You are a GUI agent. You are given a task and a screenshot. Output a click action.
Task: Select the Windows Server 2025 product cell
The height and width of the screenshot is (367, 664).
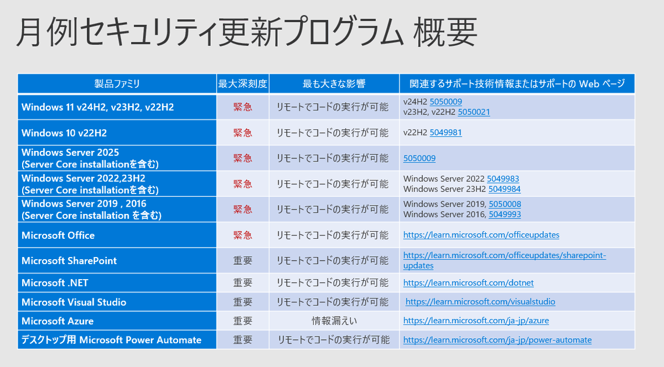117,158
